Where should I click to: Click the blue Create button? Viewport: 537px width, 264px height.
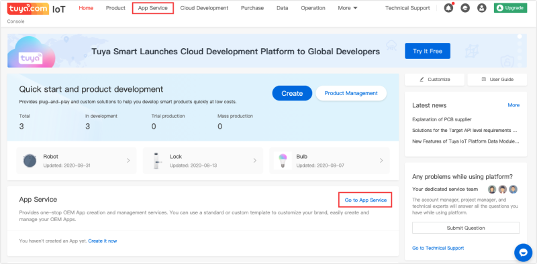(x=292, y=93)
